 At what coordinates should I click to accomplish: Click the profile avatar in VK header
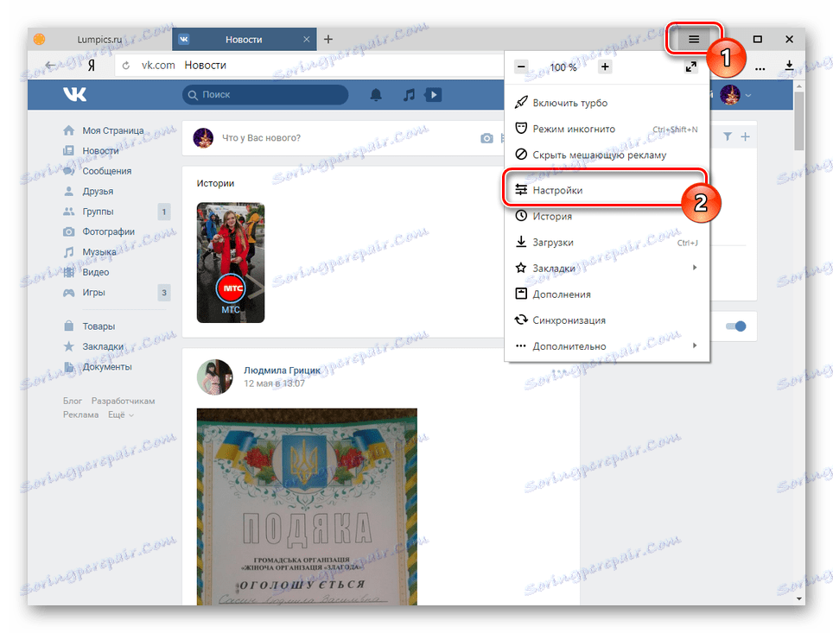(730, 95)
